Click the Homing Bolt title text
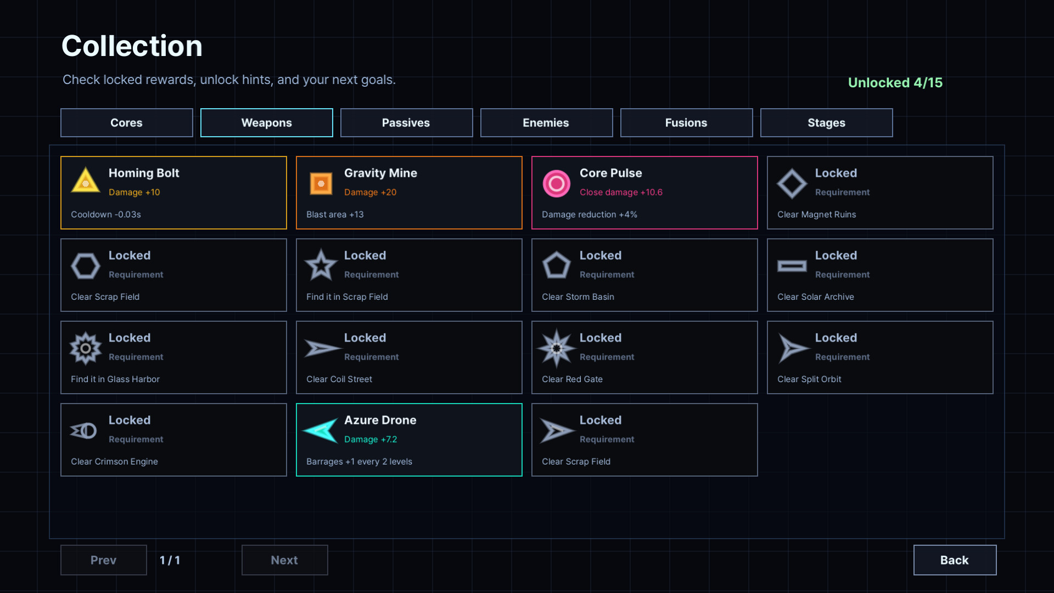Viewport: 1054px width, 593px height. click(x=144, y=173)
